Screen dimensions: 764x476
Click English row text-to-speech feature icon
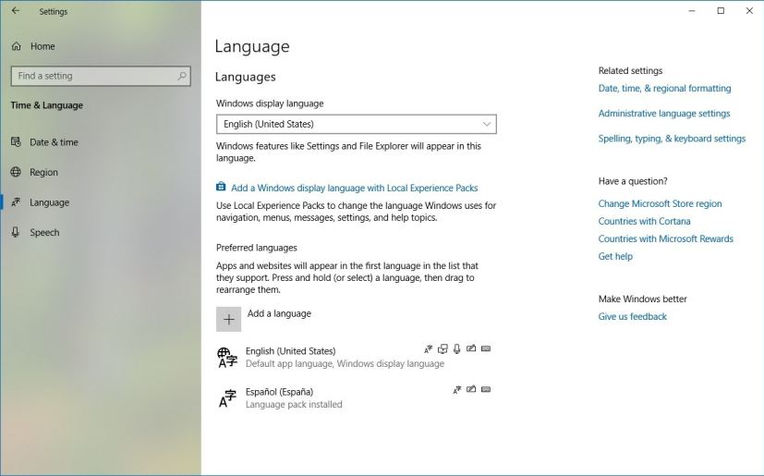coord(443,348)
